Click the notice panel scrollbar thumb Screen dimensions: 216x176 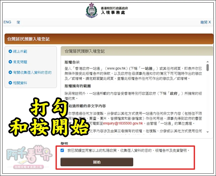[x=208, y=68]
